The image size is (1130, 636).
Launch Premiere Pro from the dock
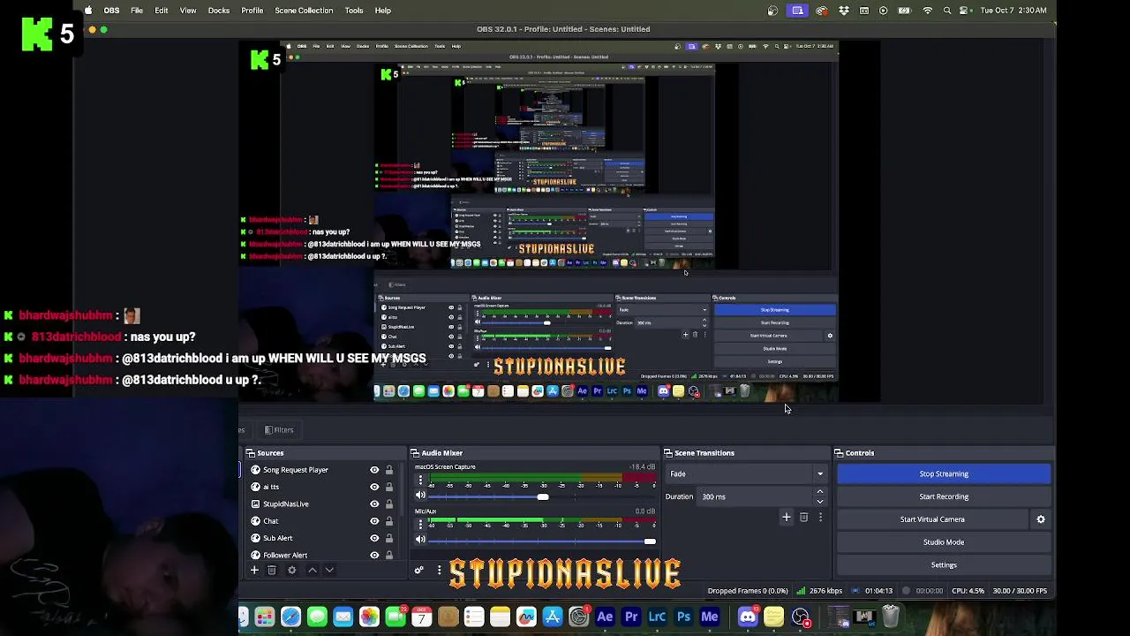click(631, 617)
